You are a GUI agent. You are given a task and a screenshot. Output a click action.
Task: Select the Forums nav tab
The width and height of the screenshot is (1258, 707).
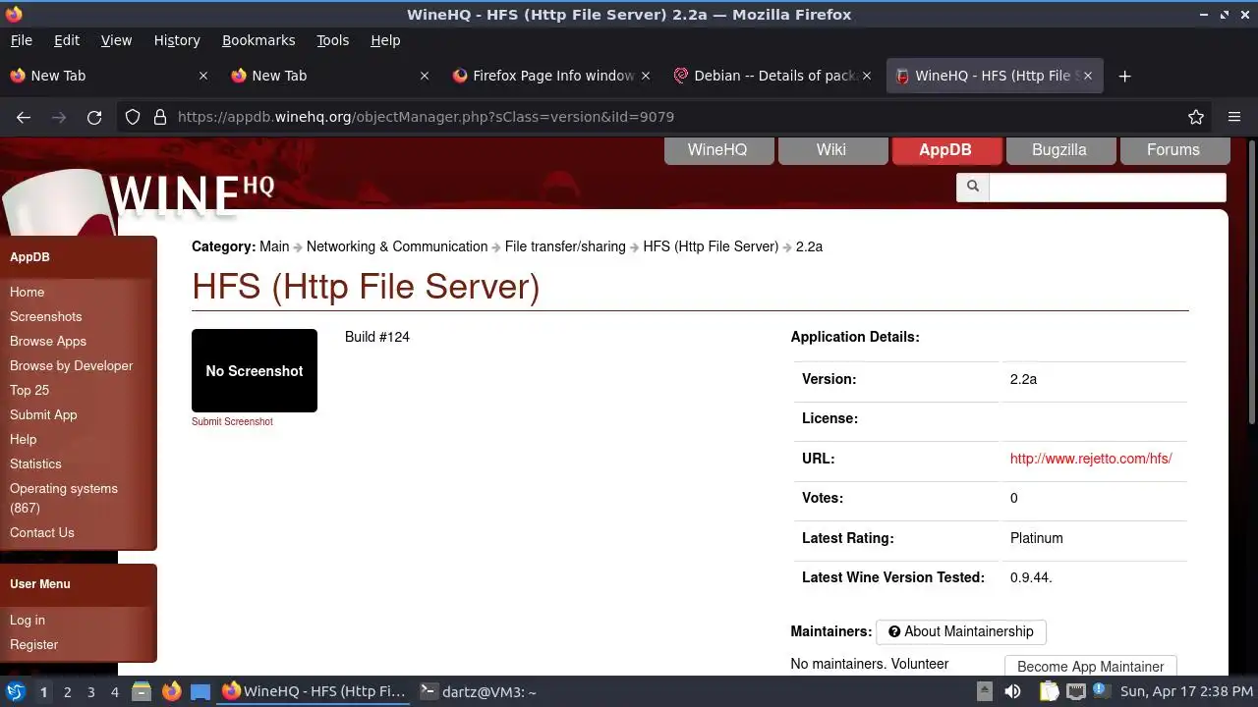click(1173, 150)
